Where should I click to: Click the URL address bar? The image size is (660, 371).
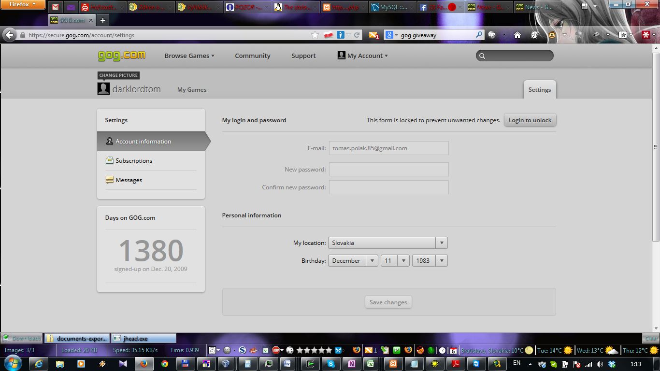(167, 35)
